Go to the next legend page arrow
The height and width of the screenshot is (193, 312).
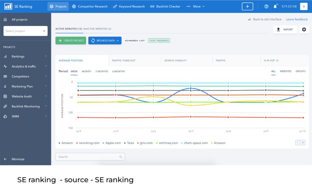click(303, 142)
